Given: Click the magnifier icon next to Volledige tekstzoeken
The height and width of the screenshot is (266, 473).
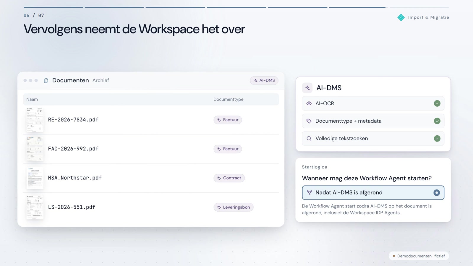Looking at the screenshot, I should click(x=309, y=139).
